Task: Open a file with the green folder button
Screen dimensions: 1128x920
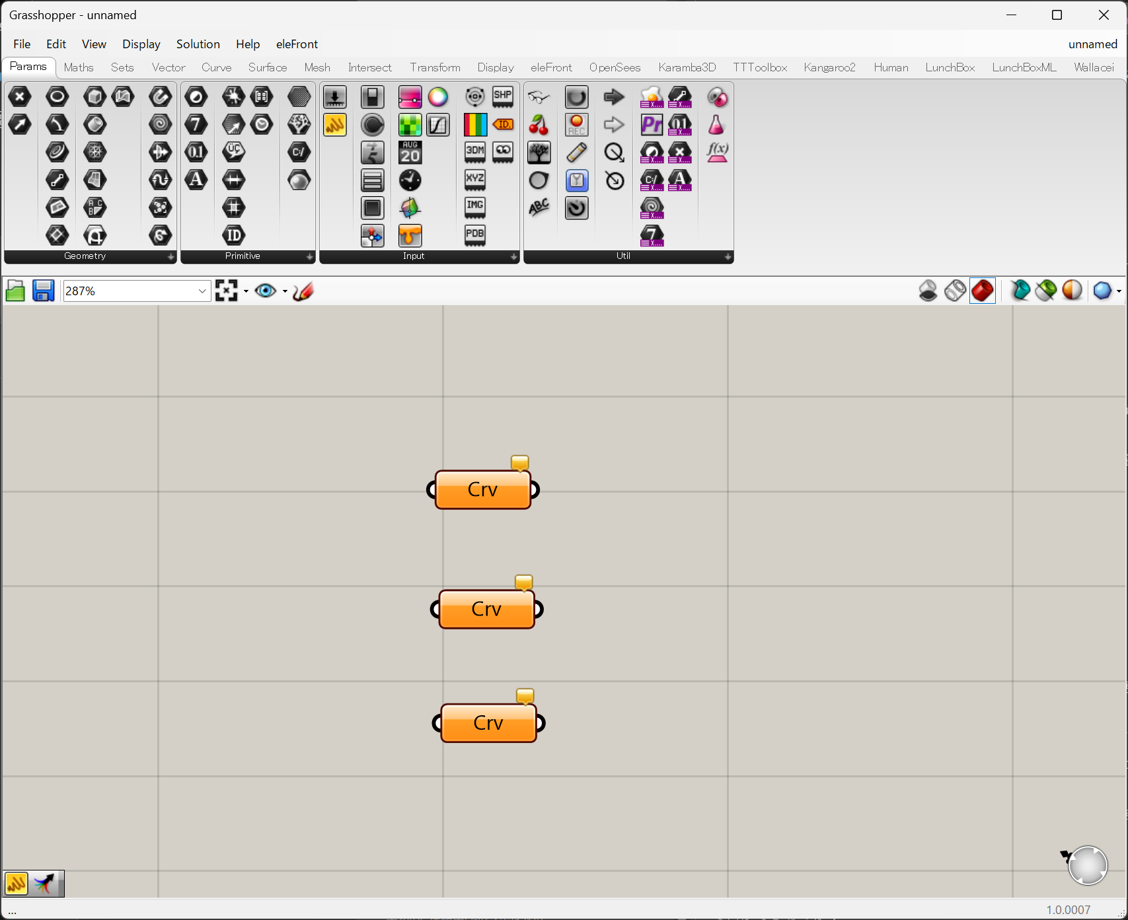Action: (15, 291)
